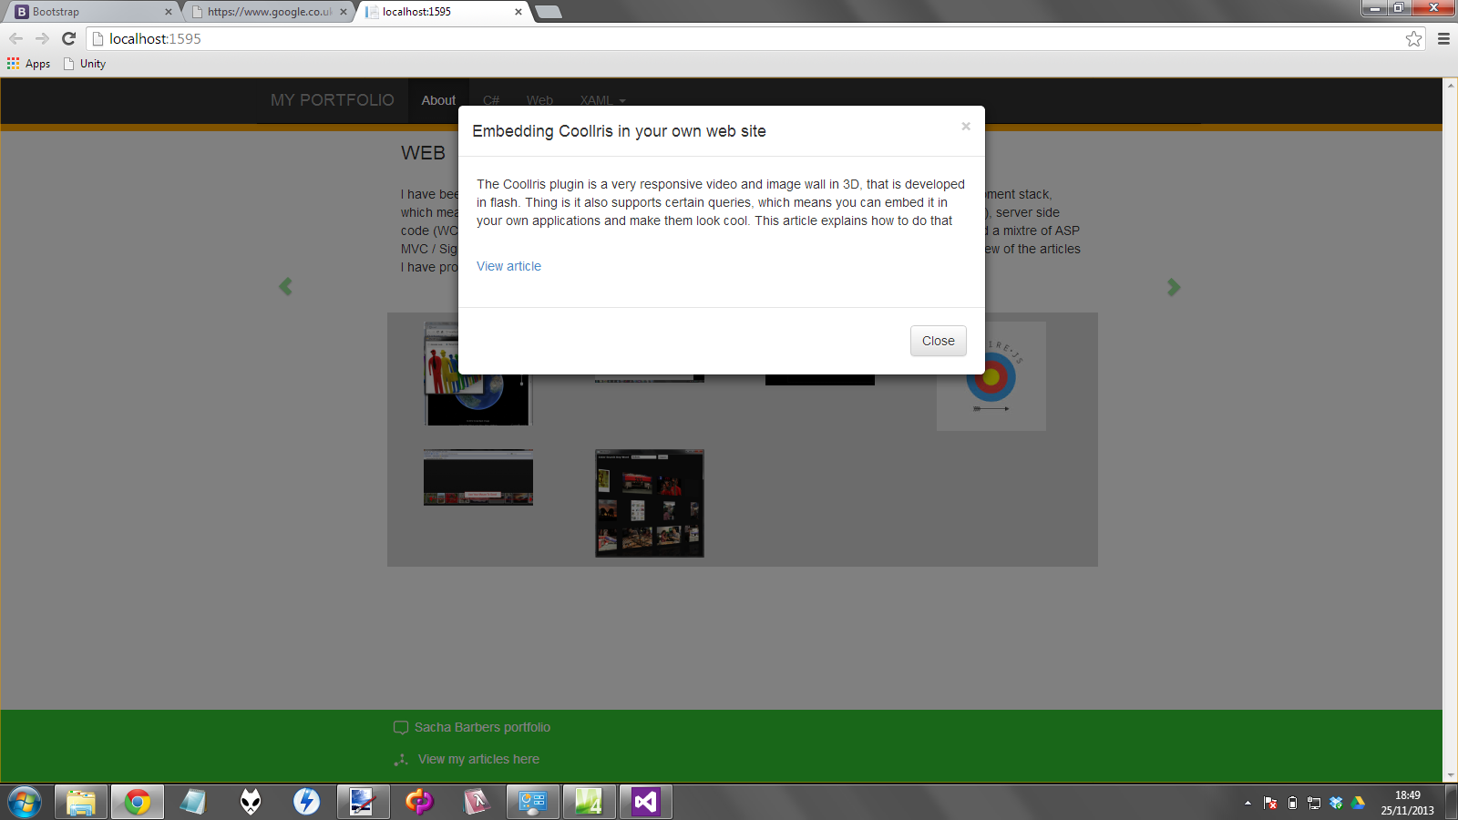The height and width of the screenshot is (820, 1458).
Task: Click the blue lightning bolt taskbar icon
Action: click(x=307, y=802)
